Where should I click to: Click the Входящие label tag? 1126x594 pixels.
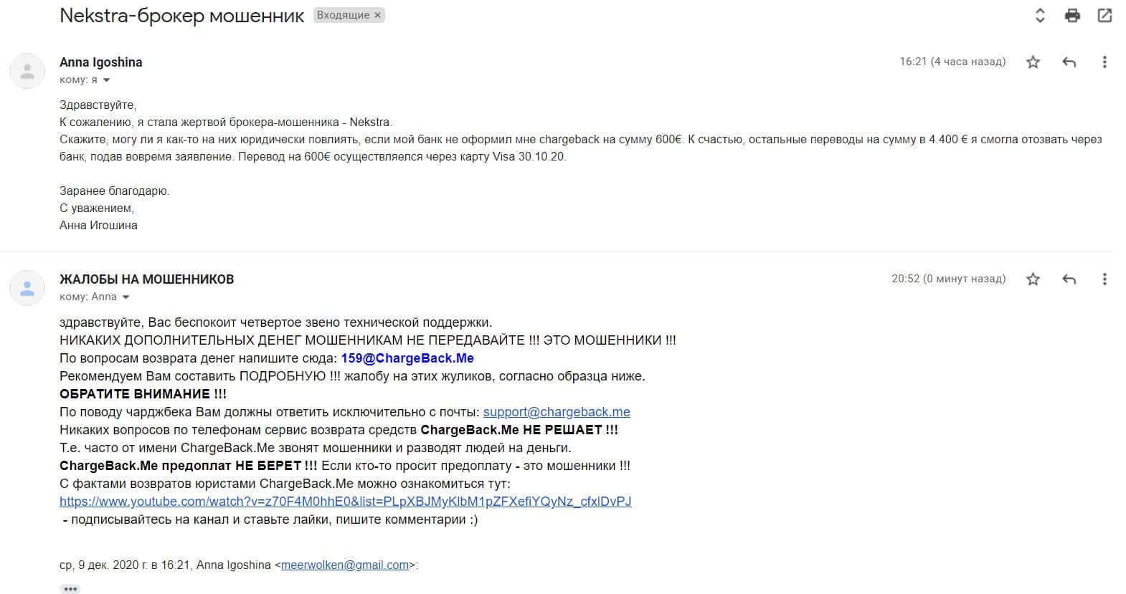(x=343, y=15)
